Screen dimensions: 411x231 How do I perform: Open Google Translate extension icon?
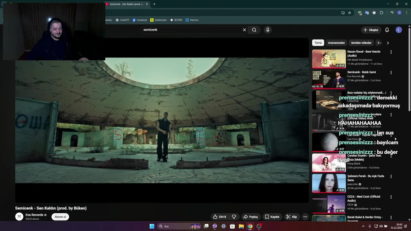point(367,13)
